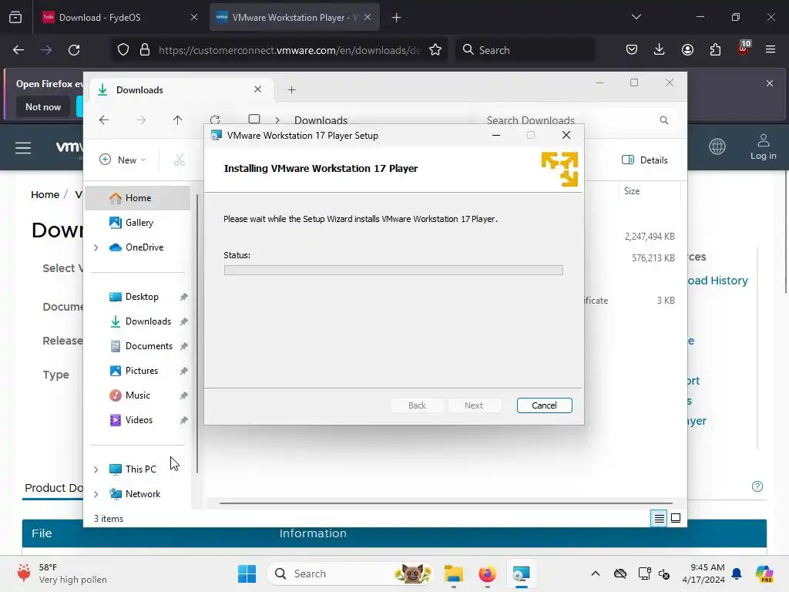Dismiss the Firefox notification bar
Viewport: 789px width, 592px height.
coord(770,83)
